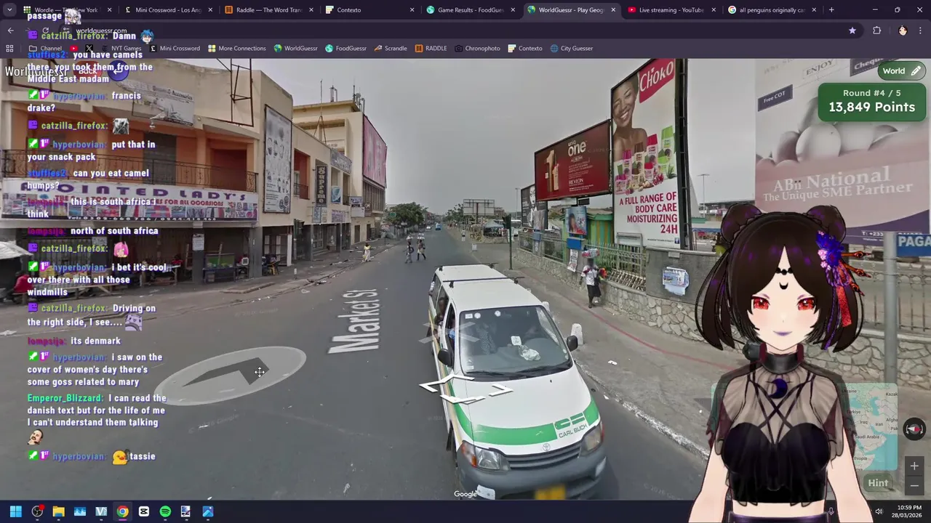Open the City Guesser bookmark
The image size is (931, 523).
pyautogui.click(x=571, y=48)
